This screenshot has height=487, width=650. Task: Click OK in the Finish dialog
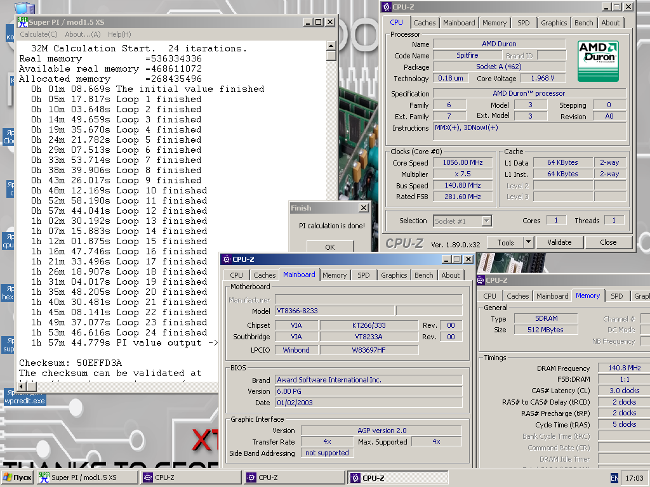330,247
